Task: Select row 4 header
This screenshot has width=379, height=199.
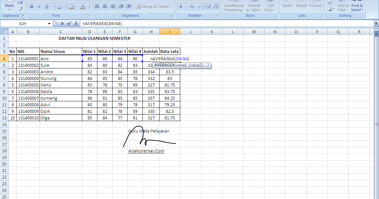Action: tap(4, 59)
